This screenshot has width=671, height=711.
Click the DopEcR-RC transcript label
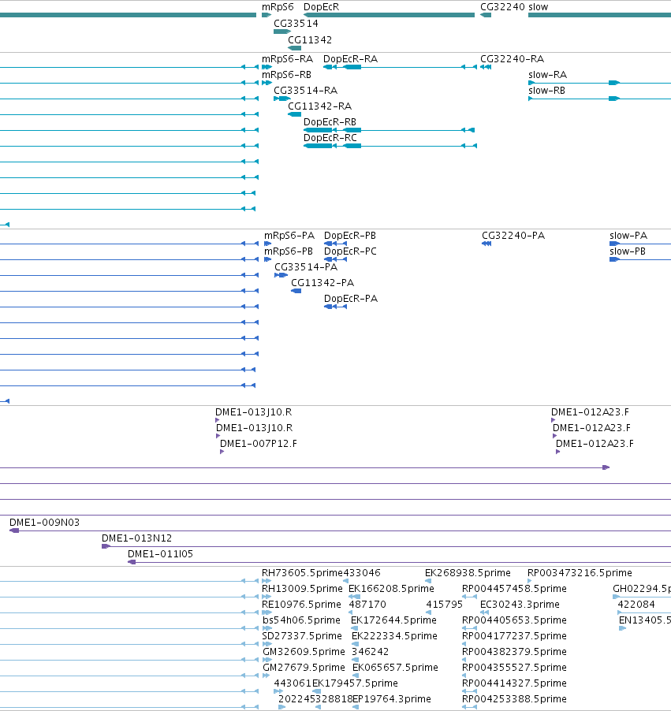point(330,137)
